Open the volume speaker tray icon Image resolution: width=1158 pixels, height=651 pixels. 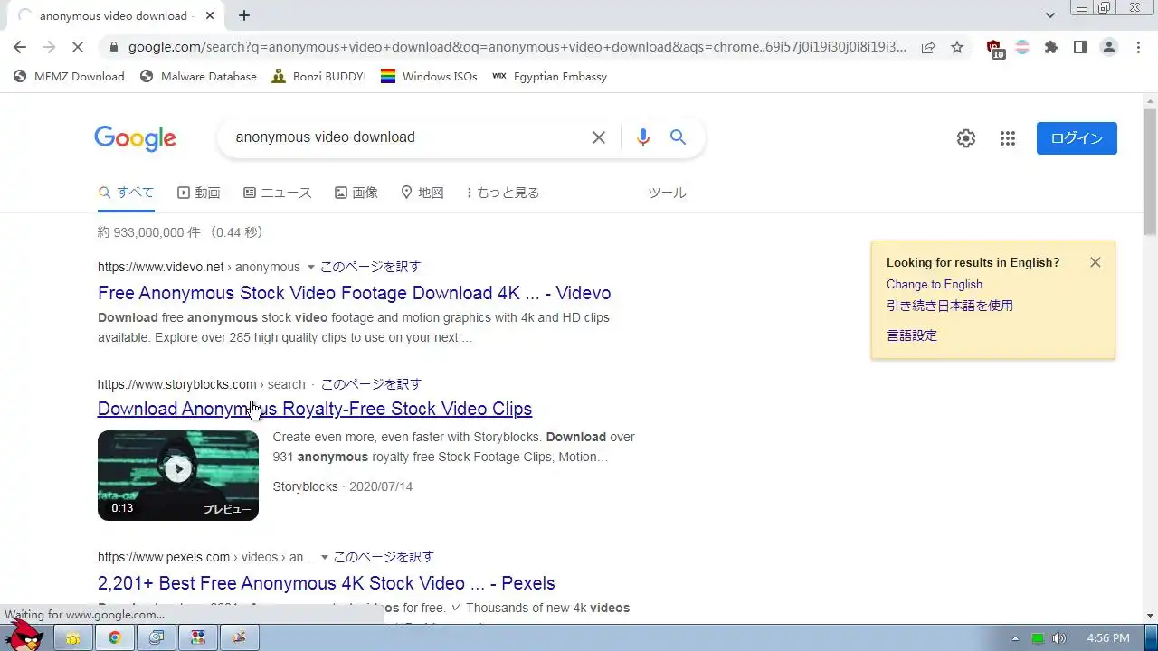tap(1059, 638)
